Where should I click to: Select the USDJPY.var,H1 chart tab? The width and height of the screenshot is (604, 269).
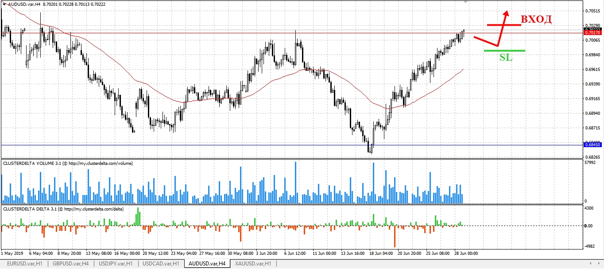pos(116,264)
